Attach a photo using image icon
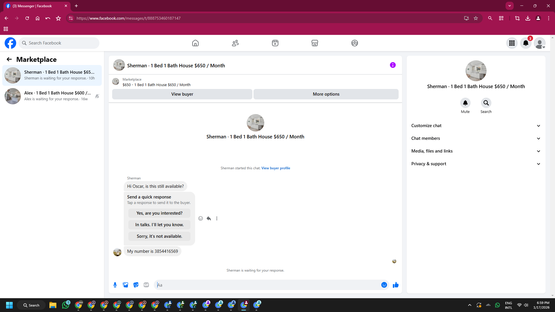Image resolution: width=555 pixels, height=312 pixels. [125, 285]
